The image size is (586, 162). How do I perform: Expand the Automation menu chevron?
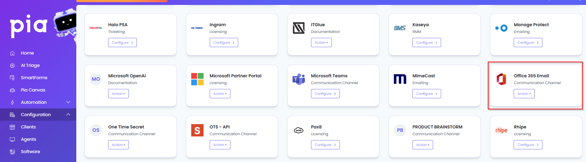[x=68, y=102]
